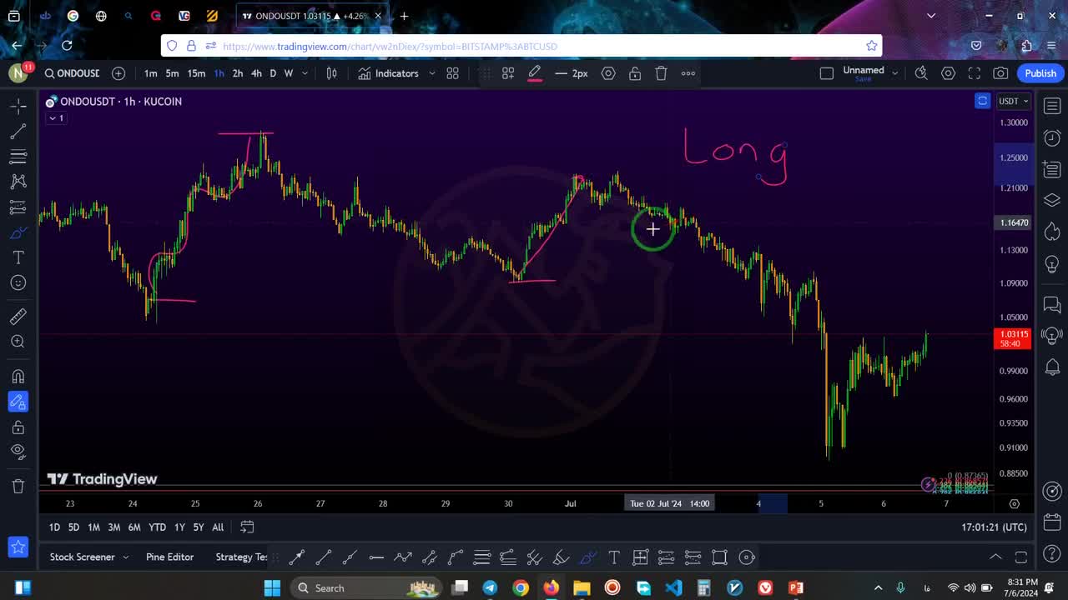This screenshot has height=600, width=1068.
Task: Toggle stay in drawing mode
Action: (x=18, y=402)
